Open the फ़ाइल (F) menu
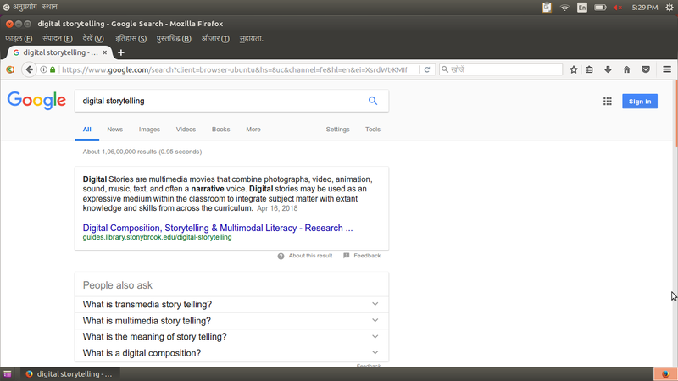This screenshot has height=381, width=678. (x=19, y=38)
